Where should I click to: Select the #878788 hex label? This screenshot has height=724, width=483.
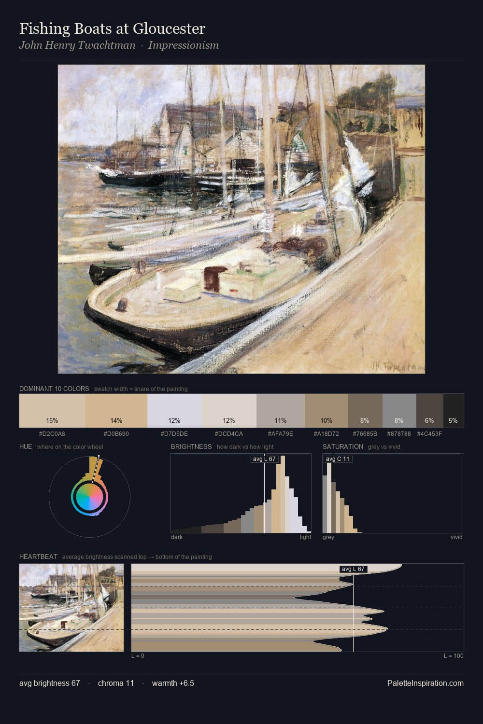[399, 434]
